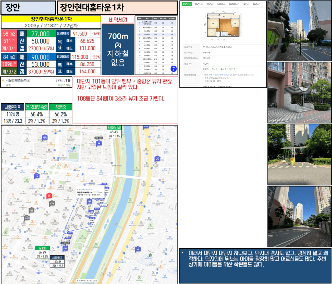Viewport: 332px width, 284px height.
Task: Click the blue 7억 price marker on map
Action: [36, 176]
